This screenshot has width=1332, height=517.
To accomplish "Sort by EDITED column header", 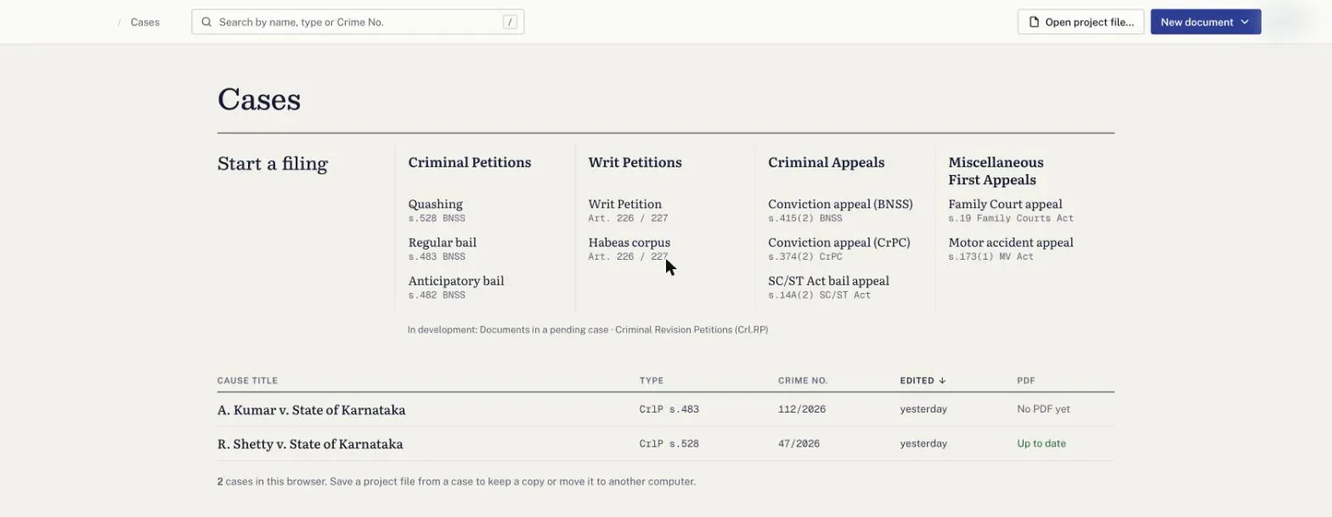I will pyautogui.click(x=923, y=380).
